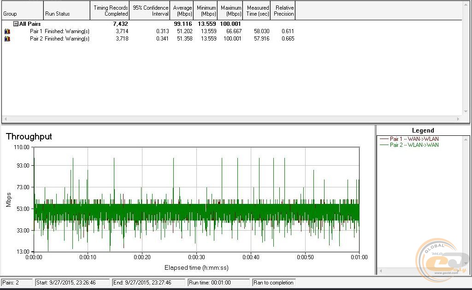Click the Run Status column header

pyautogui.click(x=67, y=11)
